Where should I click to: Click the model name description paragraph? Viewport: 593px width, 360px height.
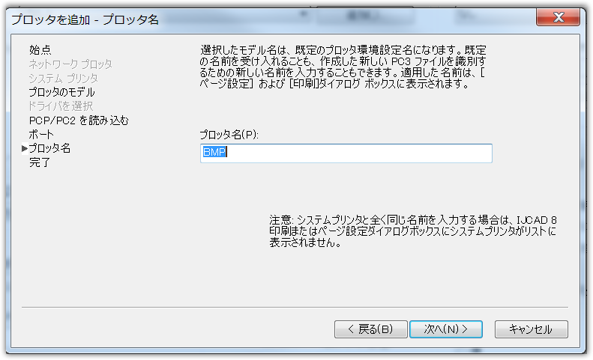pyautogui.click(x=343, y=67)
